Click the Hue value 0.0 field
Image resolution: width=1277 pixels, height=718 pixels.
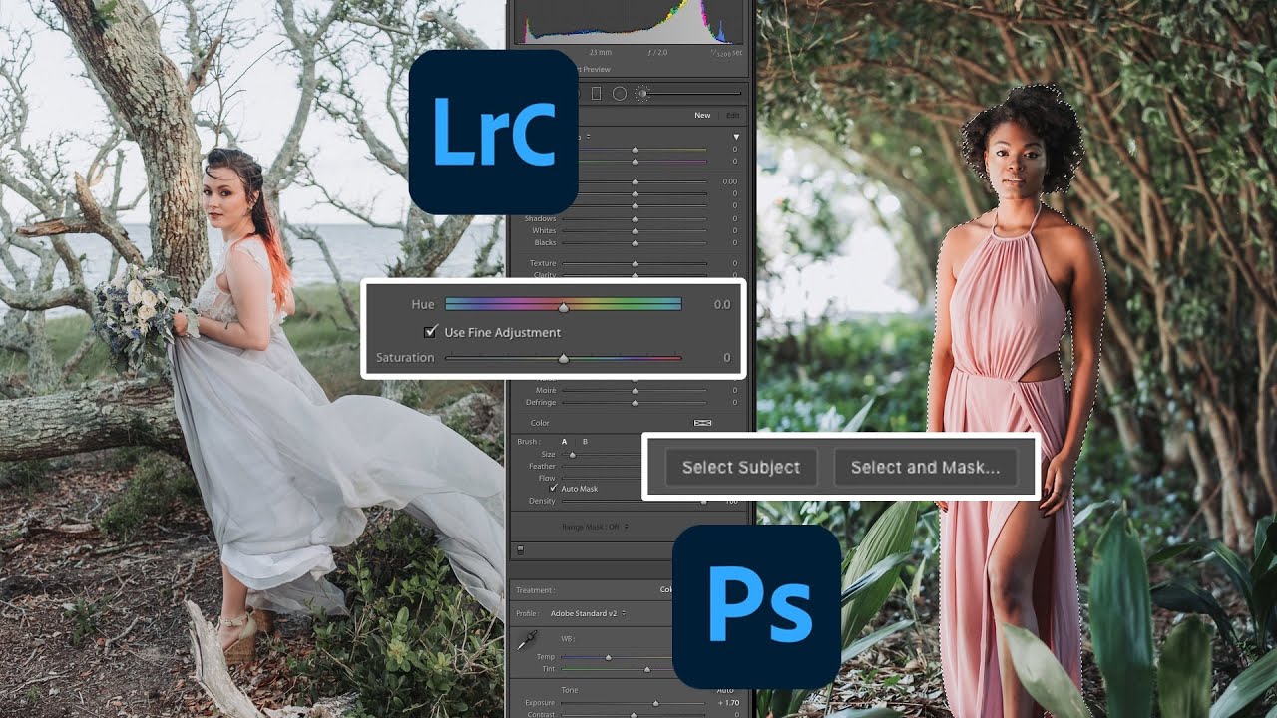[x=721, y=304]
